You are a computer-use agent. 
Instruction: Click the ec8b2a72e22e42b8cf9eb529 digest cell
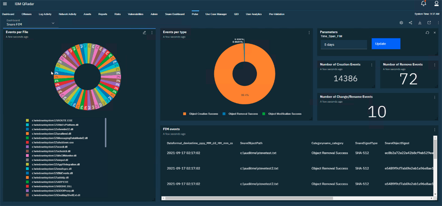tap(410, 153)
